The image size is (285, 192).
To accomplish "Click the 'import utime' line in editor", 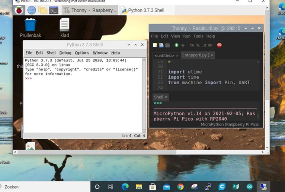I will tap(185, 72).
